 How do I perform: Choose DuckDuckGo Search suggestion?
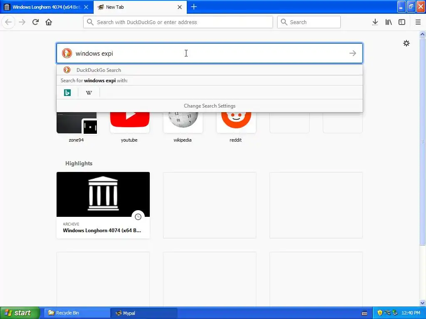pos(210,70)
